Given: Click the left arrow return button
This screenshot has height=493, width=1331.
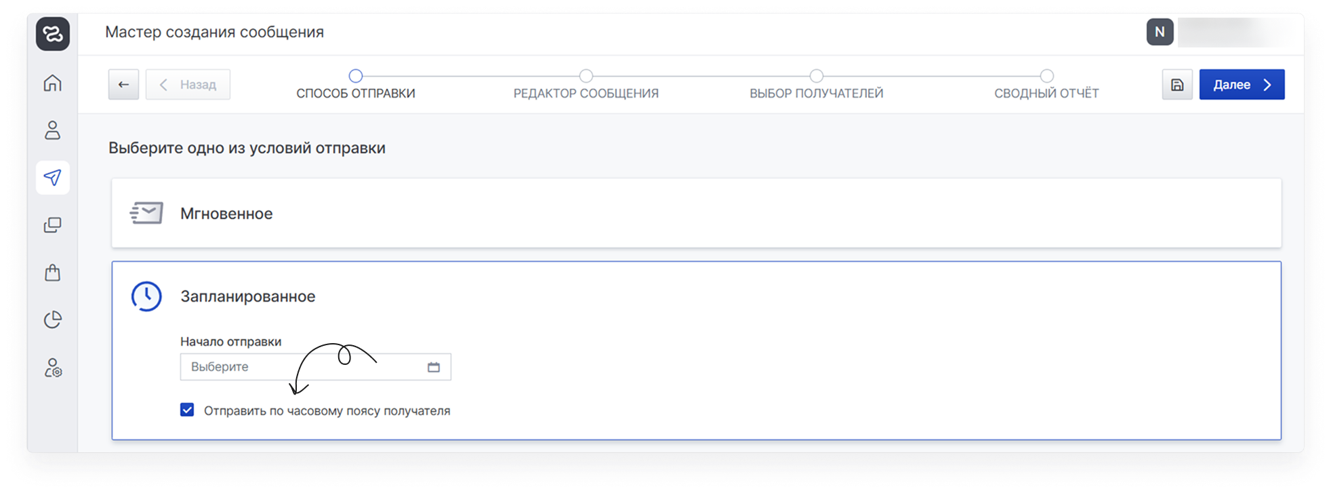Looking at the screenshot, I should pos(123,85).
